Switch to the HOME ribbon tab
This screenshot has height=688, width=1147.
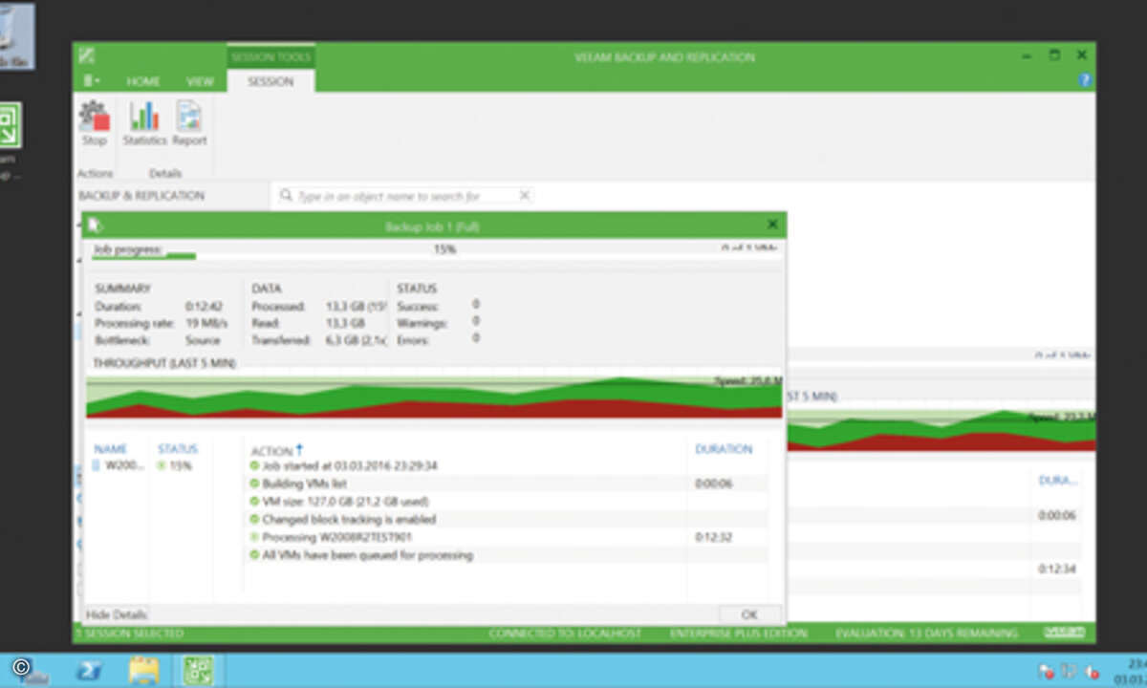(143, 81)
